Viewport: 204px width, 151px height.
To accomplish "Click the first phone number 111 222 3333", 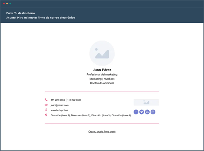I will (58, 100).
